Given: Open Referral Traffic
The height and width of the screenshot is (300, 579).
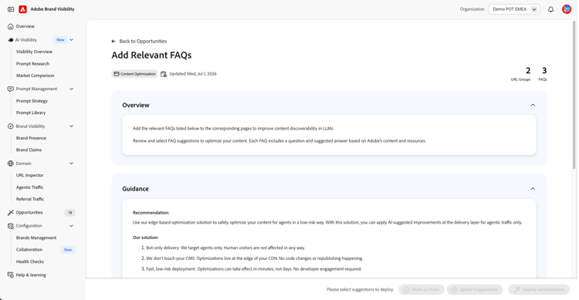Looking at the screenshot, I should click(30, 199).
